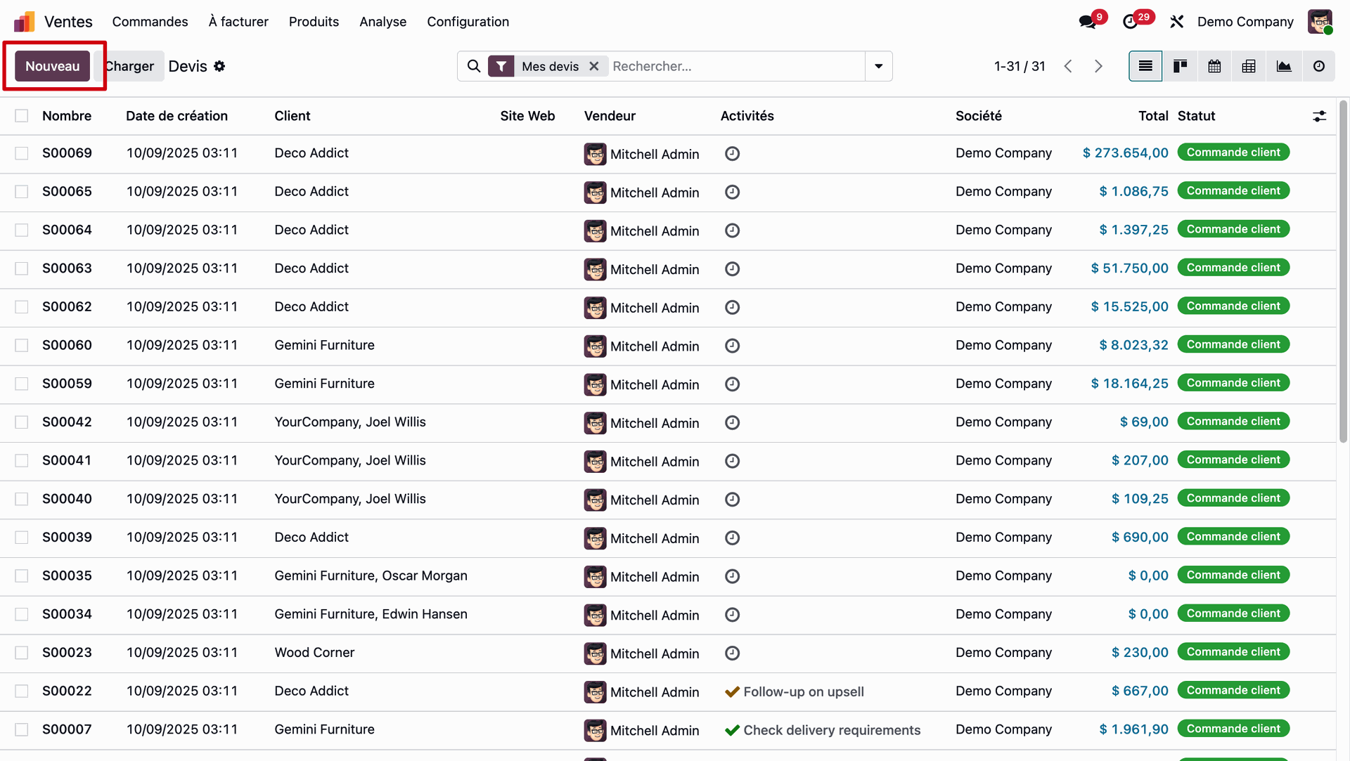Open optional columns adjust icon

coord(1319,116)
